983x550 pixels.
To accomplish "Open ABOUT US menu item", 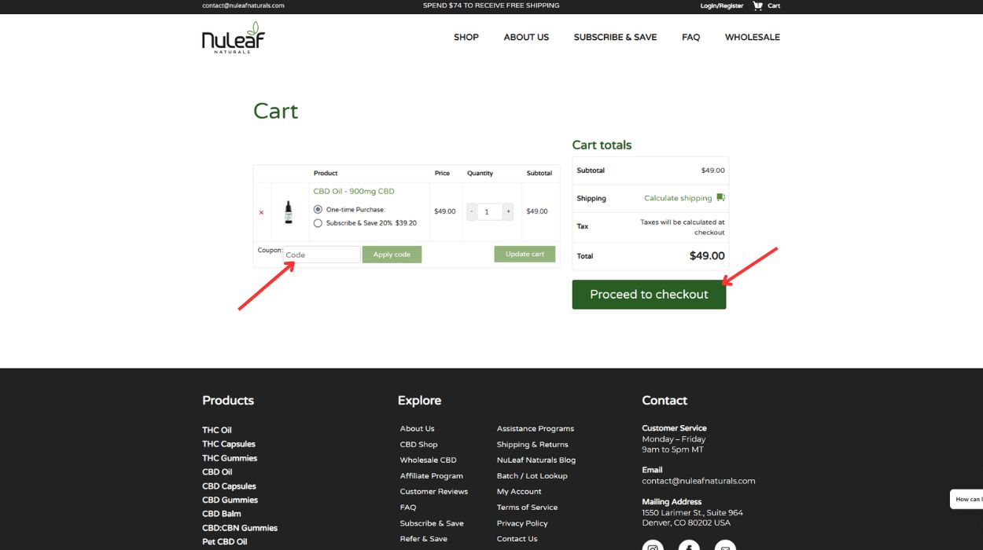I will [x=526, y=37].
